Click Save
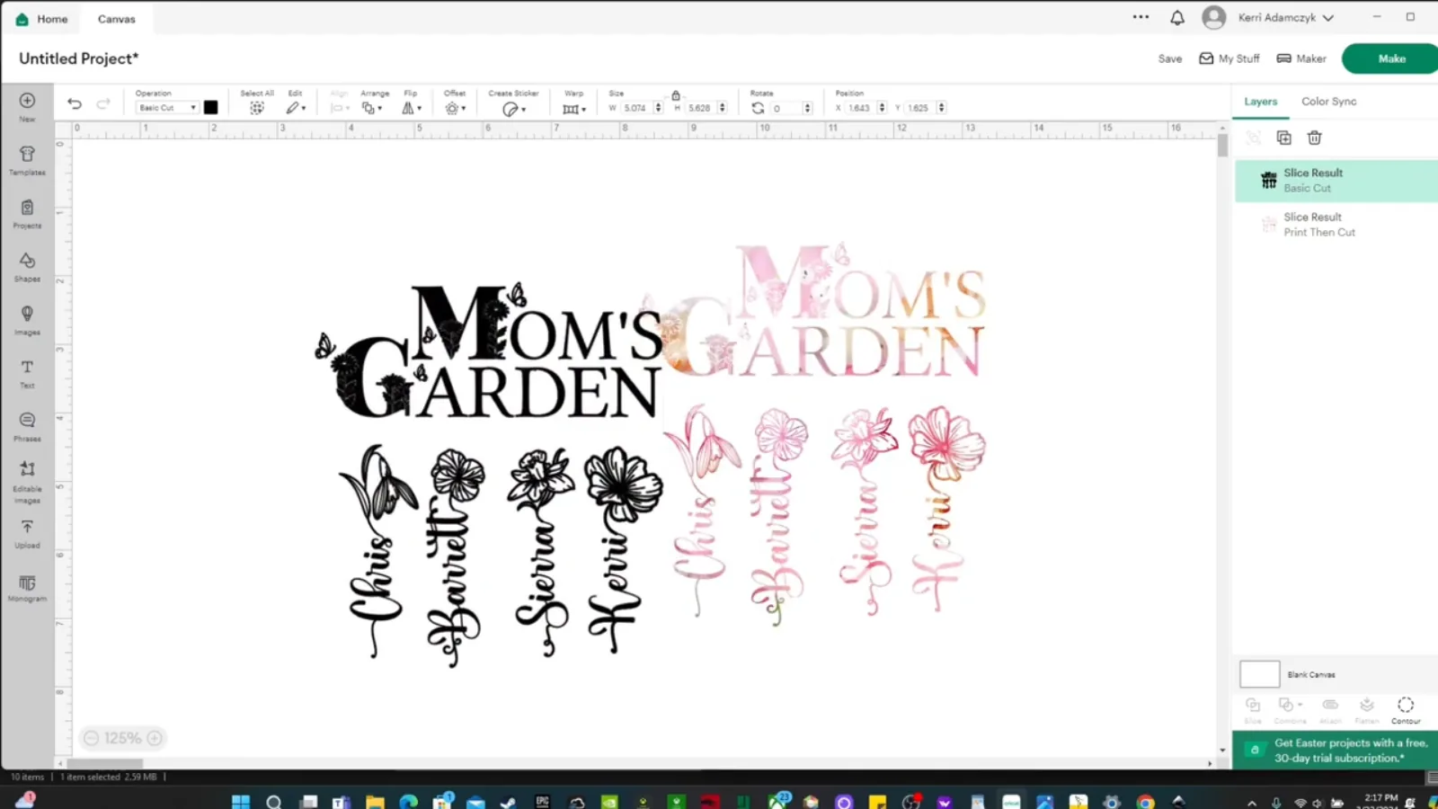 (1170, 58)
